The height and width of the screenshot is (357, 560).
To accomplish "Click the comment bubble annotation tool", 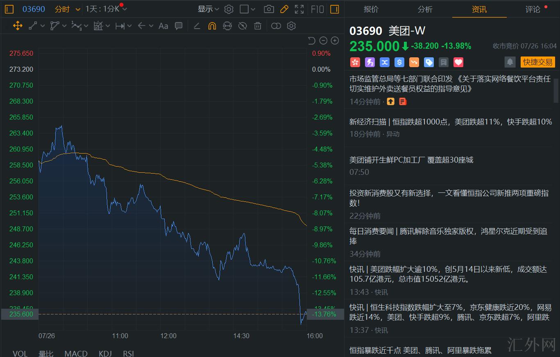I will coord(179,26).
